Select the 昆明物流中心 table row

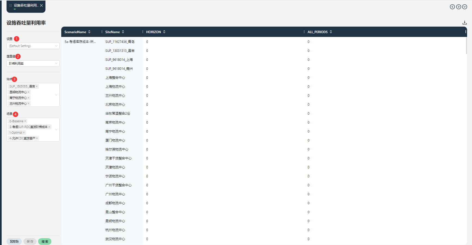click(x=264, y=221)
